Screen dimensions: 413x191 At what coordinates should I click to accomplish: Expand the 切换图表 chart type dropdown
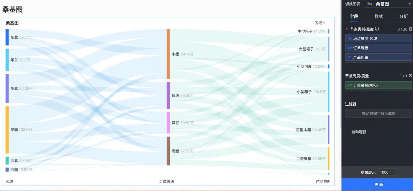tap(409, 4)
